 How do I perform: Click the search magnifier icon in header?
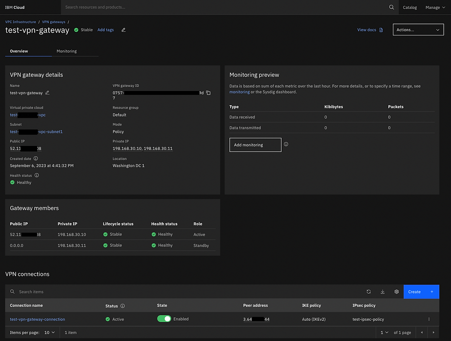(x=391, y=7)
